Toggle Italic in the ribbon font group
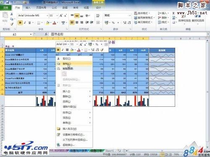 pos(25,23)
